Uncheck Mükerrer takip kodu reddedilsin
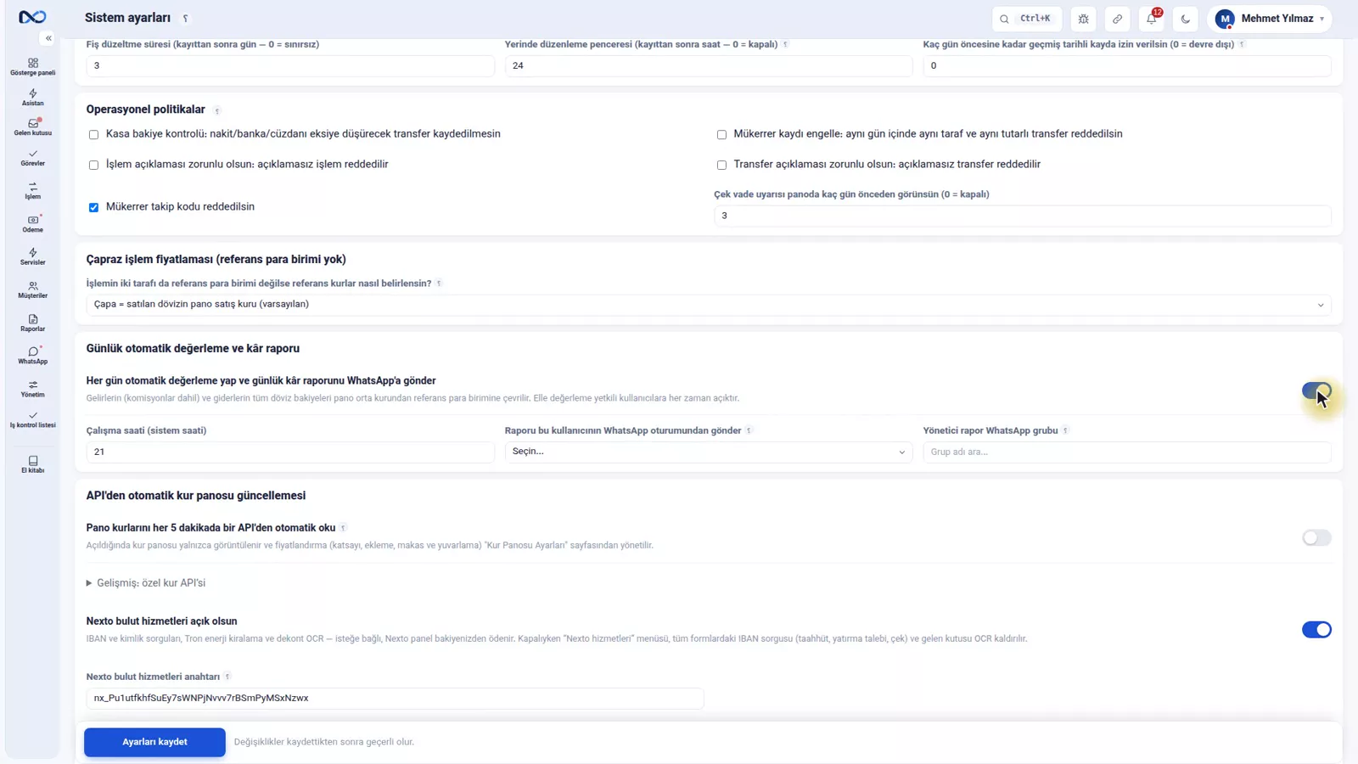 point(93,207)
